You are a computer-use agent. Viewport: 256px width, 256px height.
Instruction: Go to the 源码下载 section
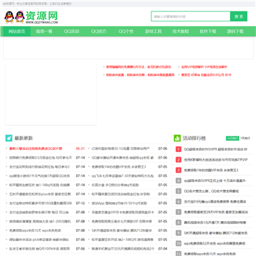pyautogui.click(x=235, y=31)
